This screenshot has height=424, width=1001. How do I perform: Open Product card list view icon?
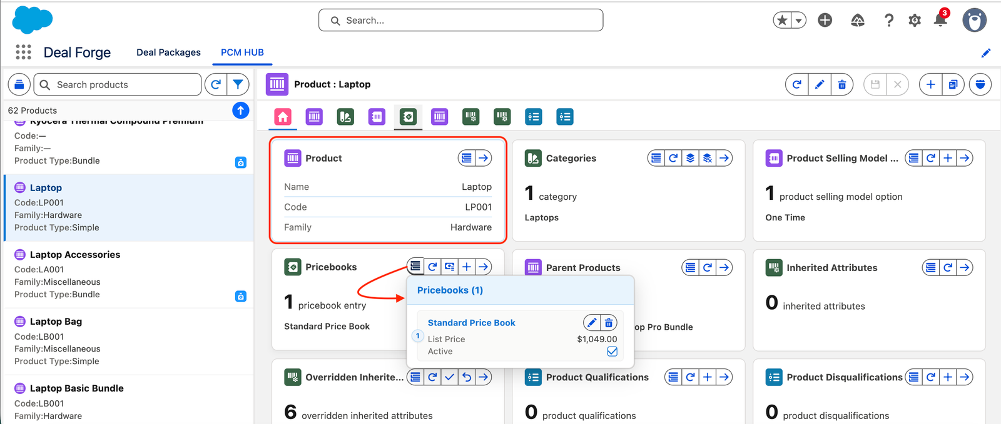(x=467, y=158)
